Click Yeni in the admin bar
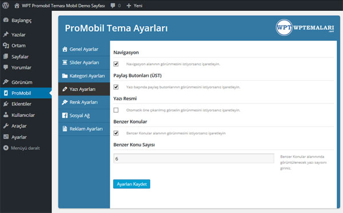This screenshot has width=343, height=213. [x=138, y=6]
